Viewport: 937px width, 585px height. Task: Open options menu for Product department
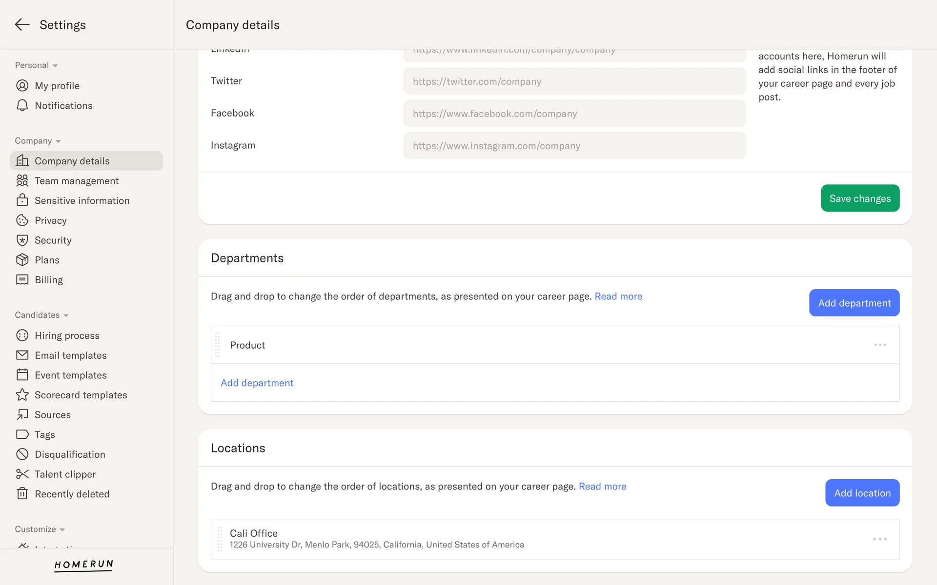pyautogui.click(x=880, y=345)
